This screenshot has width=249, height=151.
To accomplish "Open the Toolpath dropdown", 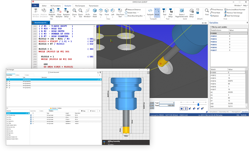I will (150, 17).
